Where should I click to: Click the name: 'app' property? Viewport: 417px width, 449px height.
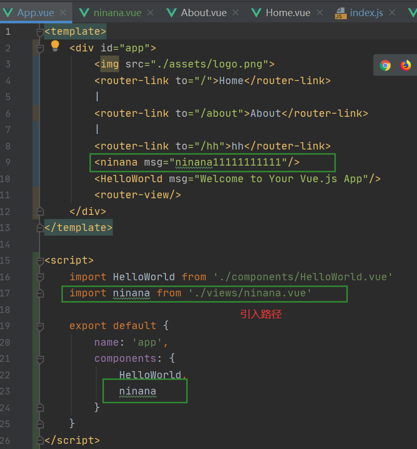pos(132,342)
